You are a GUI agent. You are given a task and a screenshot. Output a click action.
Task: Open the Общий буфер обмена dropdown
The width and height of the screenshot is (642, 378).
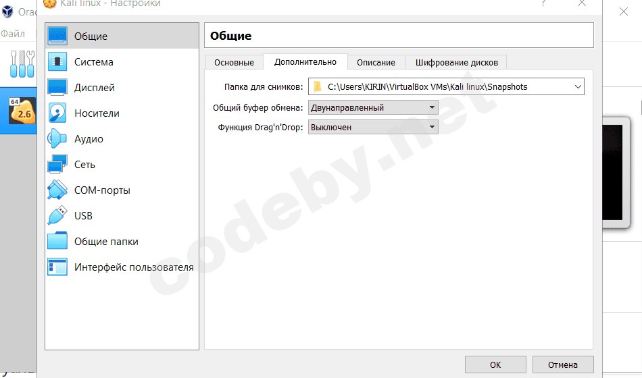[x=373, y=107]
